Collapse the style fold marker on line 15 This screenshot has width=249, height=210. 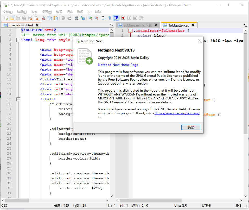[18, 99]
